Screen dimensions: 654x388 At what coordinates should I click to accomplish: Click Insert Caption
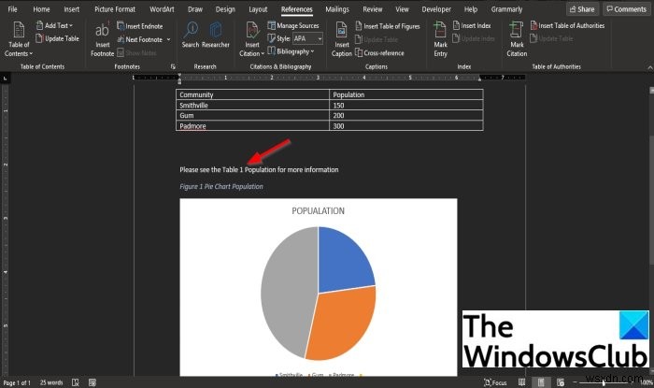point(342,39)
